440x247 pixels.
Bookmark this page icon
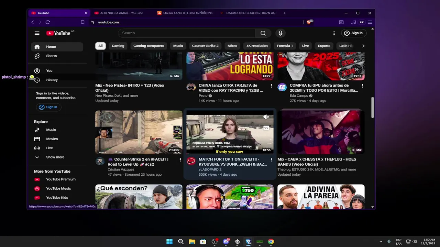click(82, 22)
